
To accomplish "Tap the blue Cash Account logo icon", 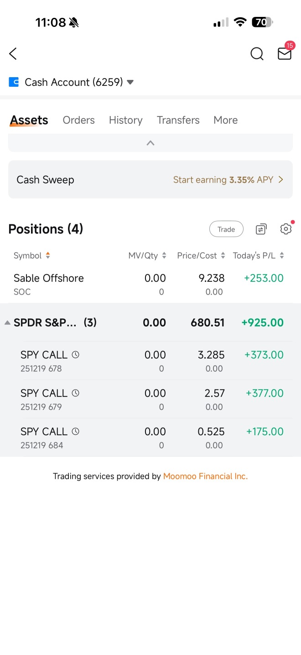I will pos(14,82).
